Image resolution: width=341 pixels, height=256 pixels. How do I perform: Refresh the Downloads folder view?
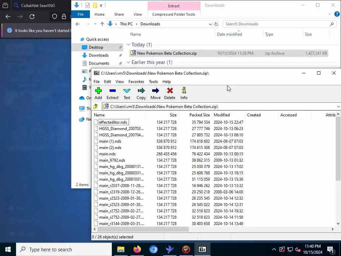(216, 24)
